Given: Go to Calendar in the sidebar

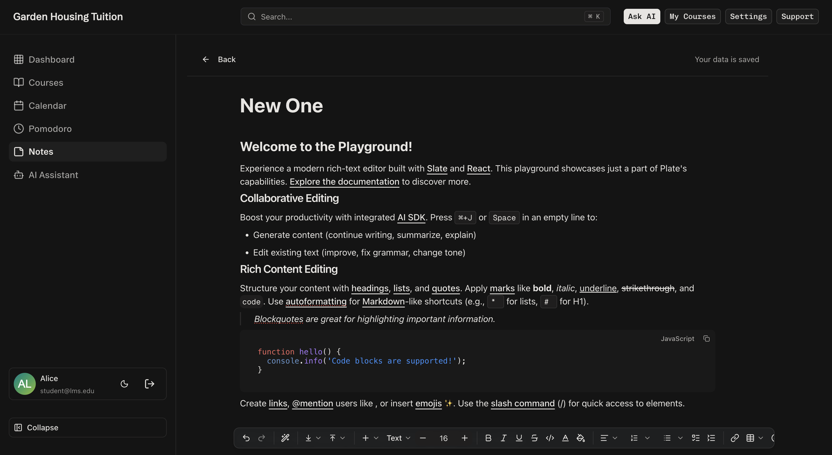Looking at the screenshot, I should coord(48,106).
